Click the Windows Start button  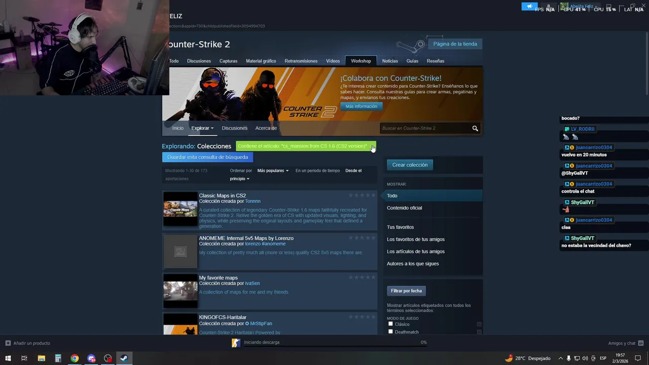click(8, 358)
